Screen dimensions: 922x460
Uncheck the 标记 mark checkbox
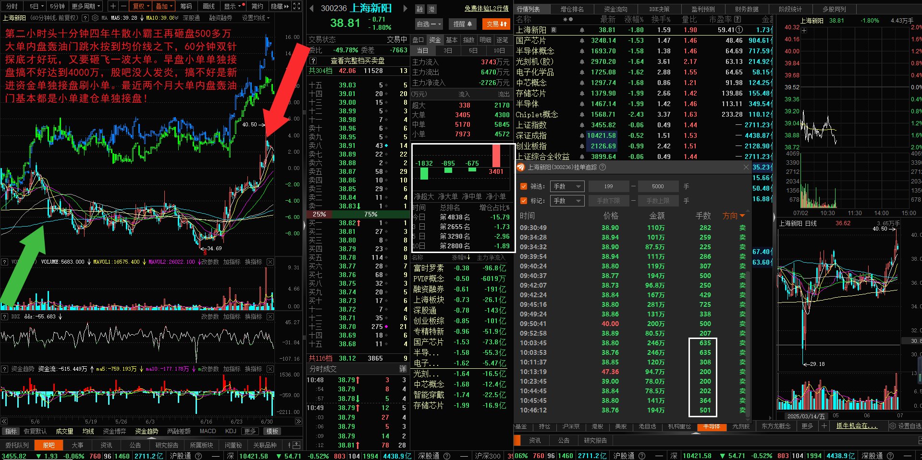tap(524, 201)
